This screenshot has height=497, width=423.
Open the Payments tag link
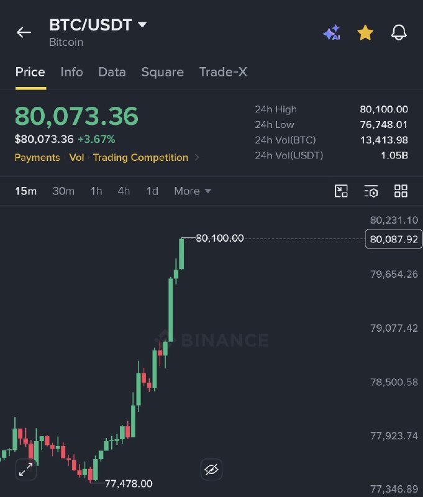tap(37, 158)
